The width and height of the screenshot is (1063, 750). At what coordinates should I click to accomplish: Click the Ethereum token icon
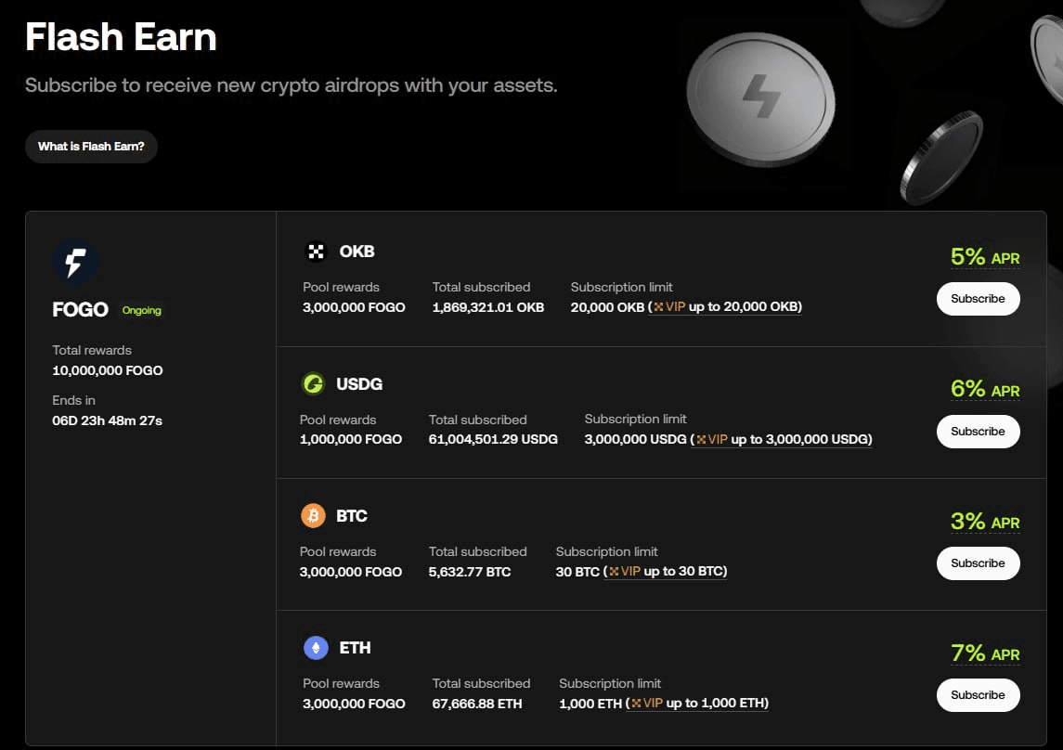(x=315, y=647)
